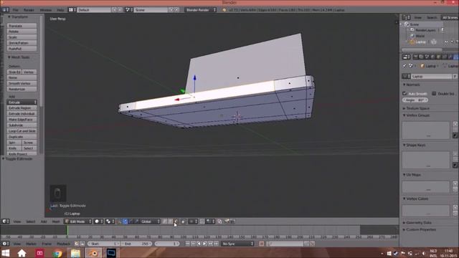
Task: Toggle snap during transform magnet icon
Action: [x=202, y=221]
